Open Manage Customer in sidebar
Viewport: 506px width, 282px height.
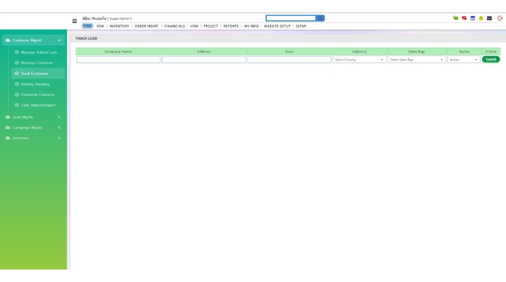(x=37, y=63)
